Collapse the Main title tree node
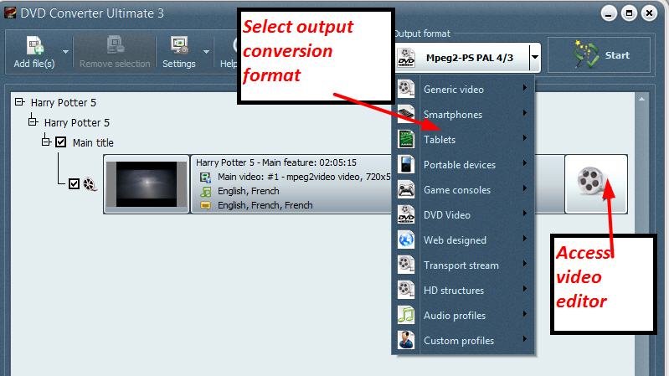This screenshot has width=669, height=376. [x=46, y=142]
